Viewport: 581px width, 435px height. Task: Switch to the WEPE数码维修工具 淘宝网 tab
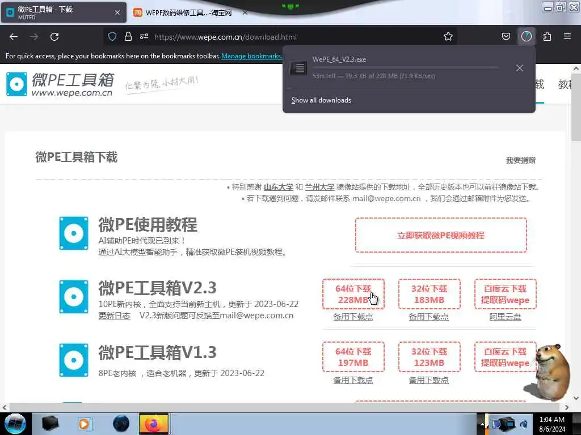point(189,12)
